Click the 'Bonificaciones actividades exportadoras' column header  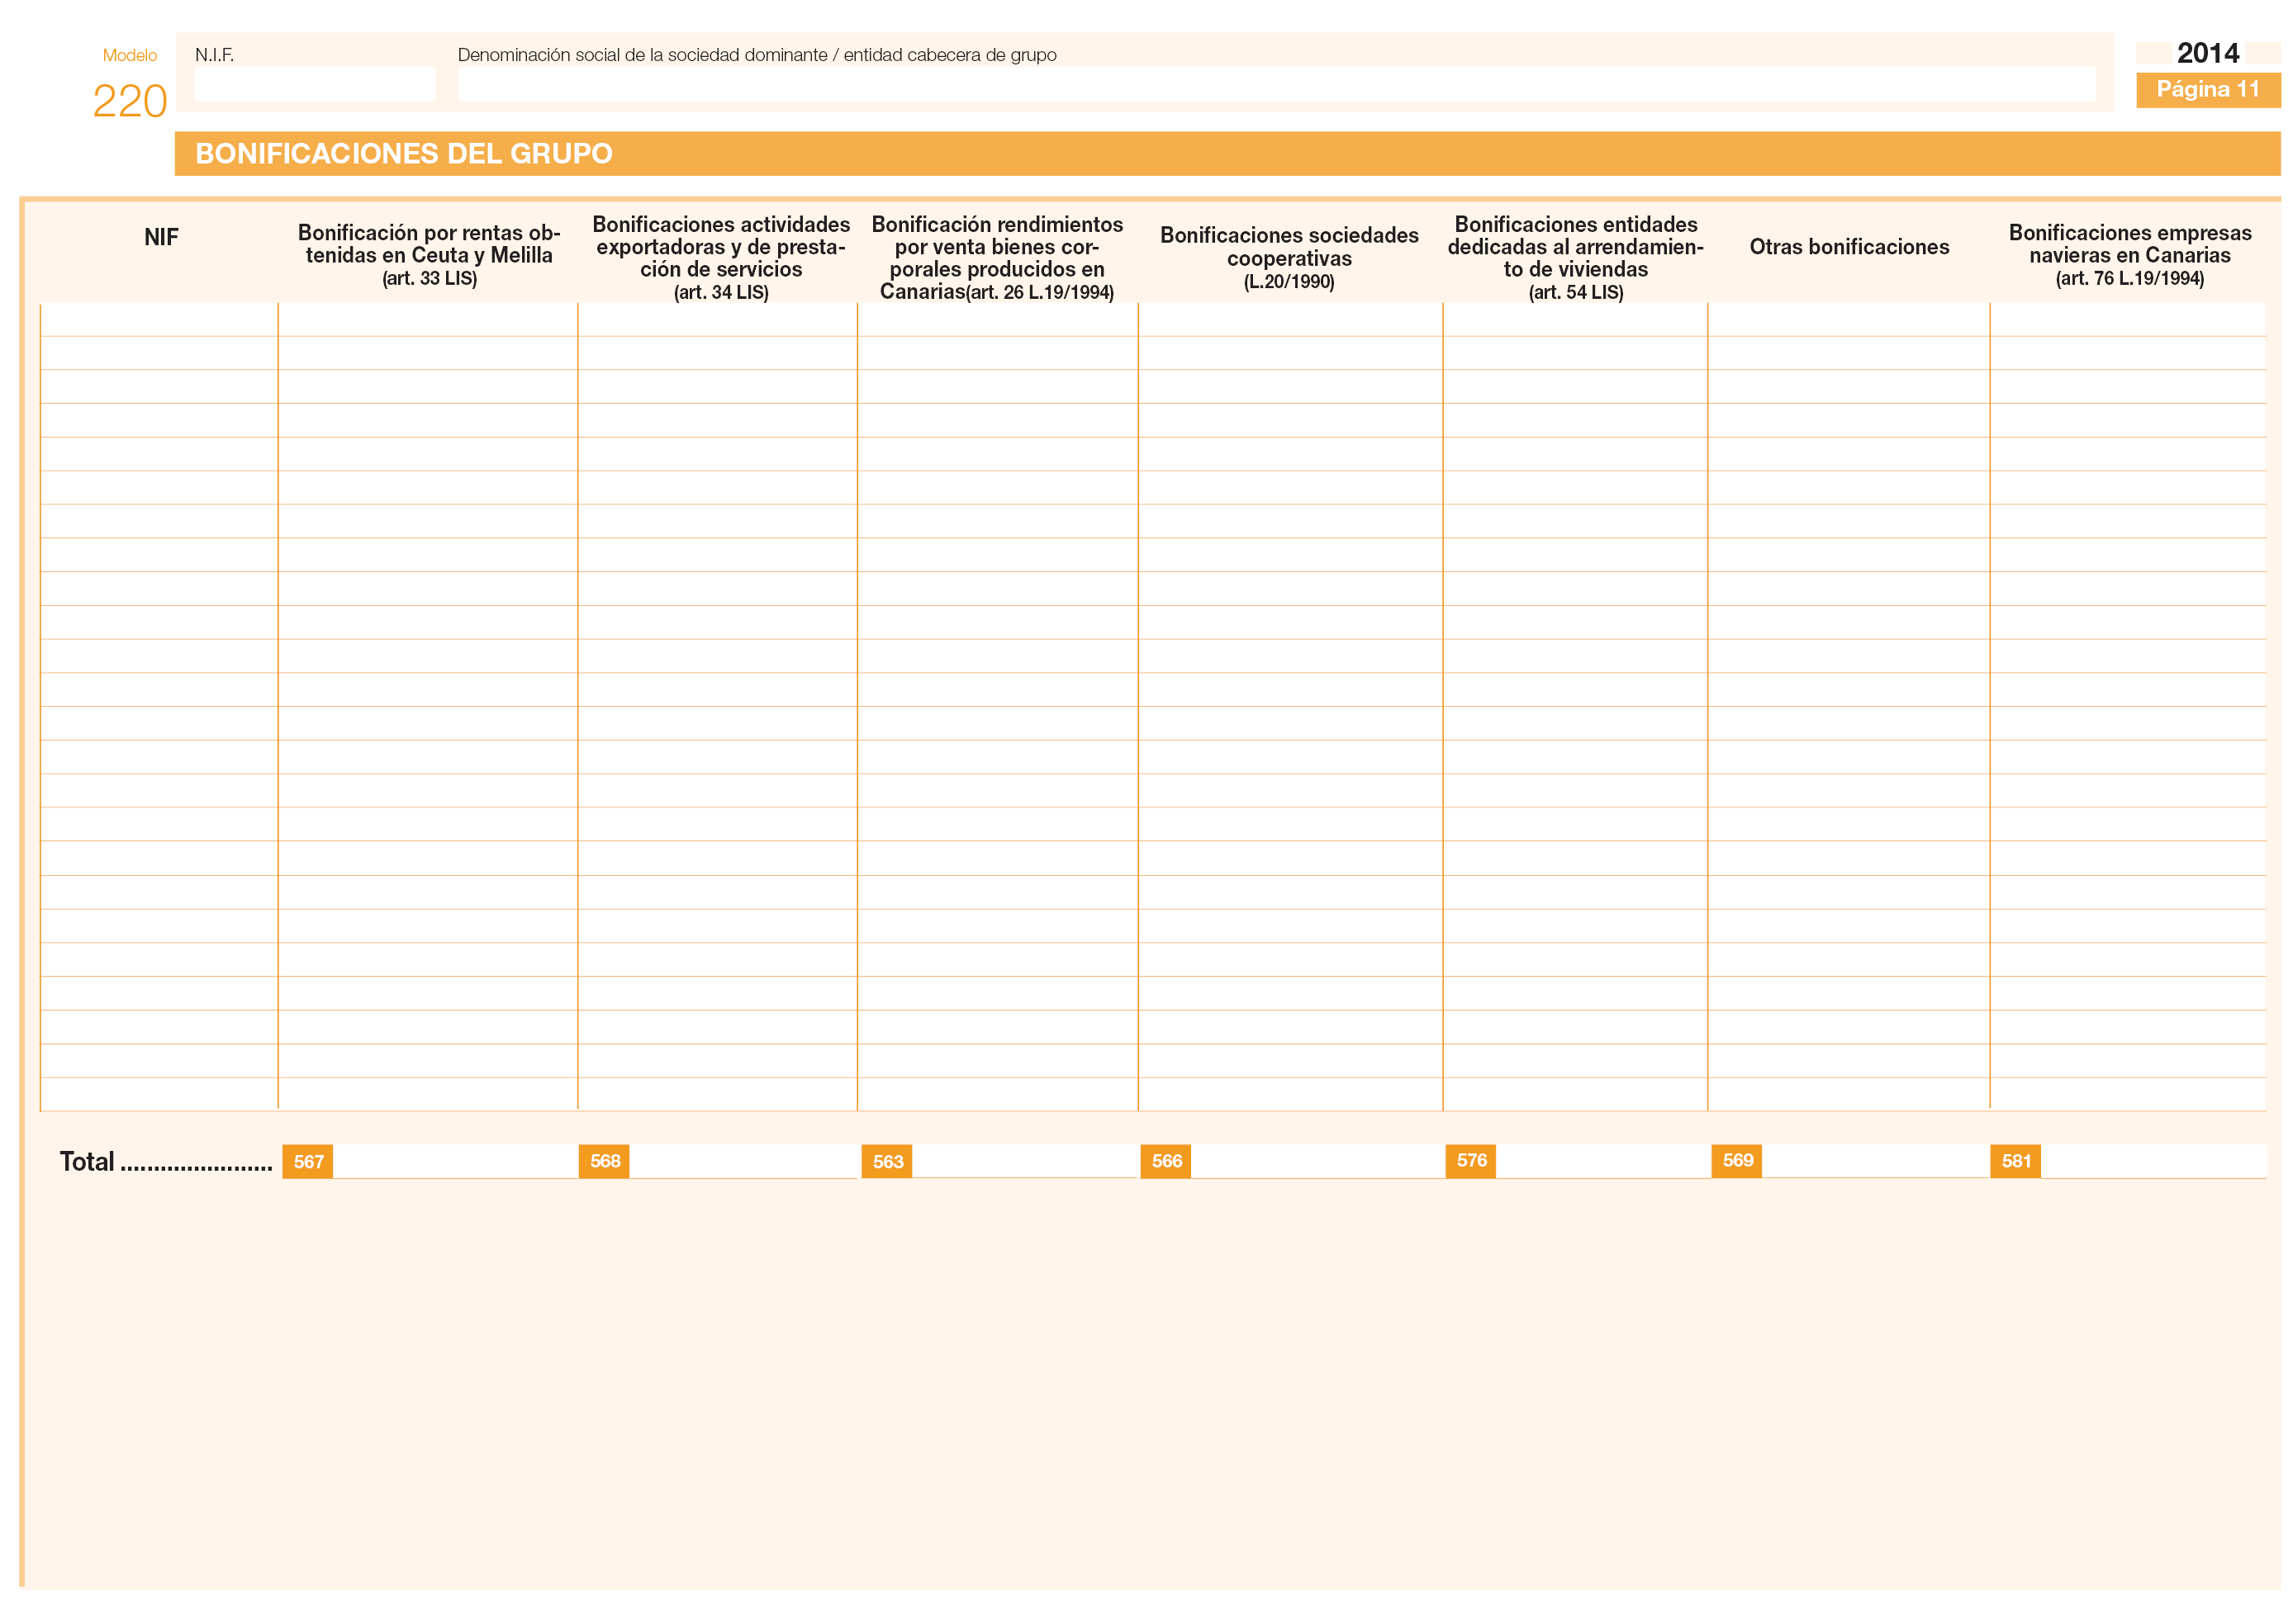coord(721,258)
